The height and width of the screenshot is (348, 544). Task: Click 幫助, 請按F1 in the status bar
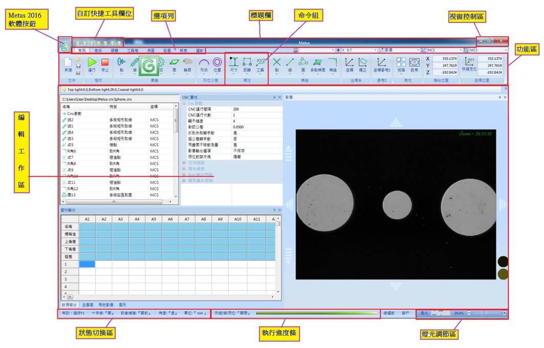click(x=73, y=313)
